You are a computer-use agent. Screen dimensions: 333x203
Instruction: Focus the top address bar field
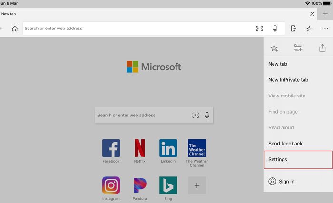(154, 29)
